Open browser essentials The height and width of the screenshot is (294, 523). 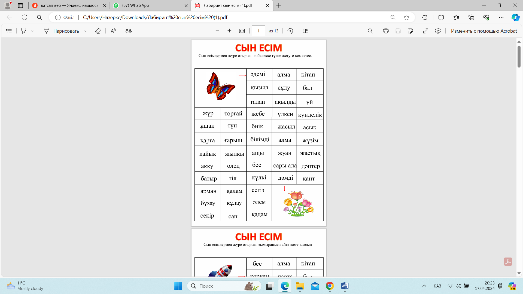pyautogui.click(x=486, y=17)
